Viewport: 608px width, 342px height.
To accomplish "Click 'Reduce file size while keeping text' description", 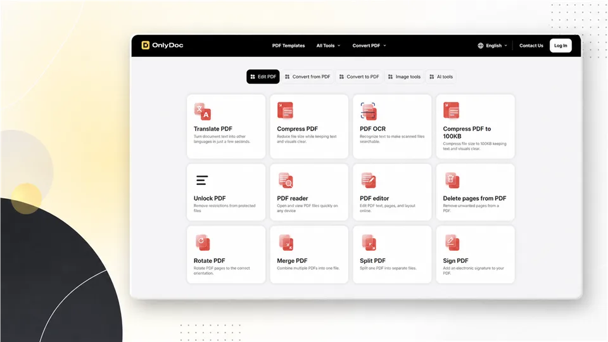I will tap(307, 139).
